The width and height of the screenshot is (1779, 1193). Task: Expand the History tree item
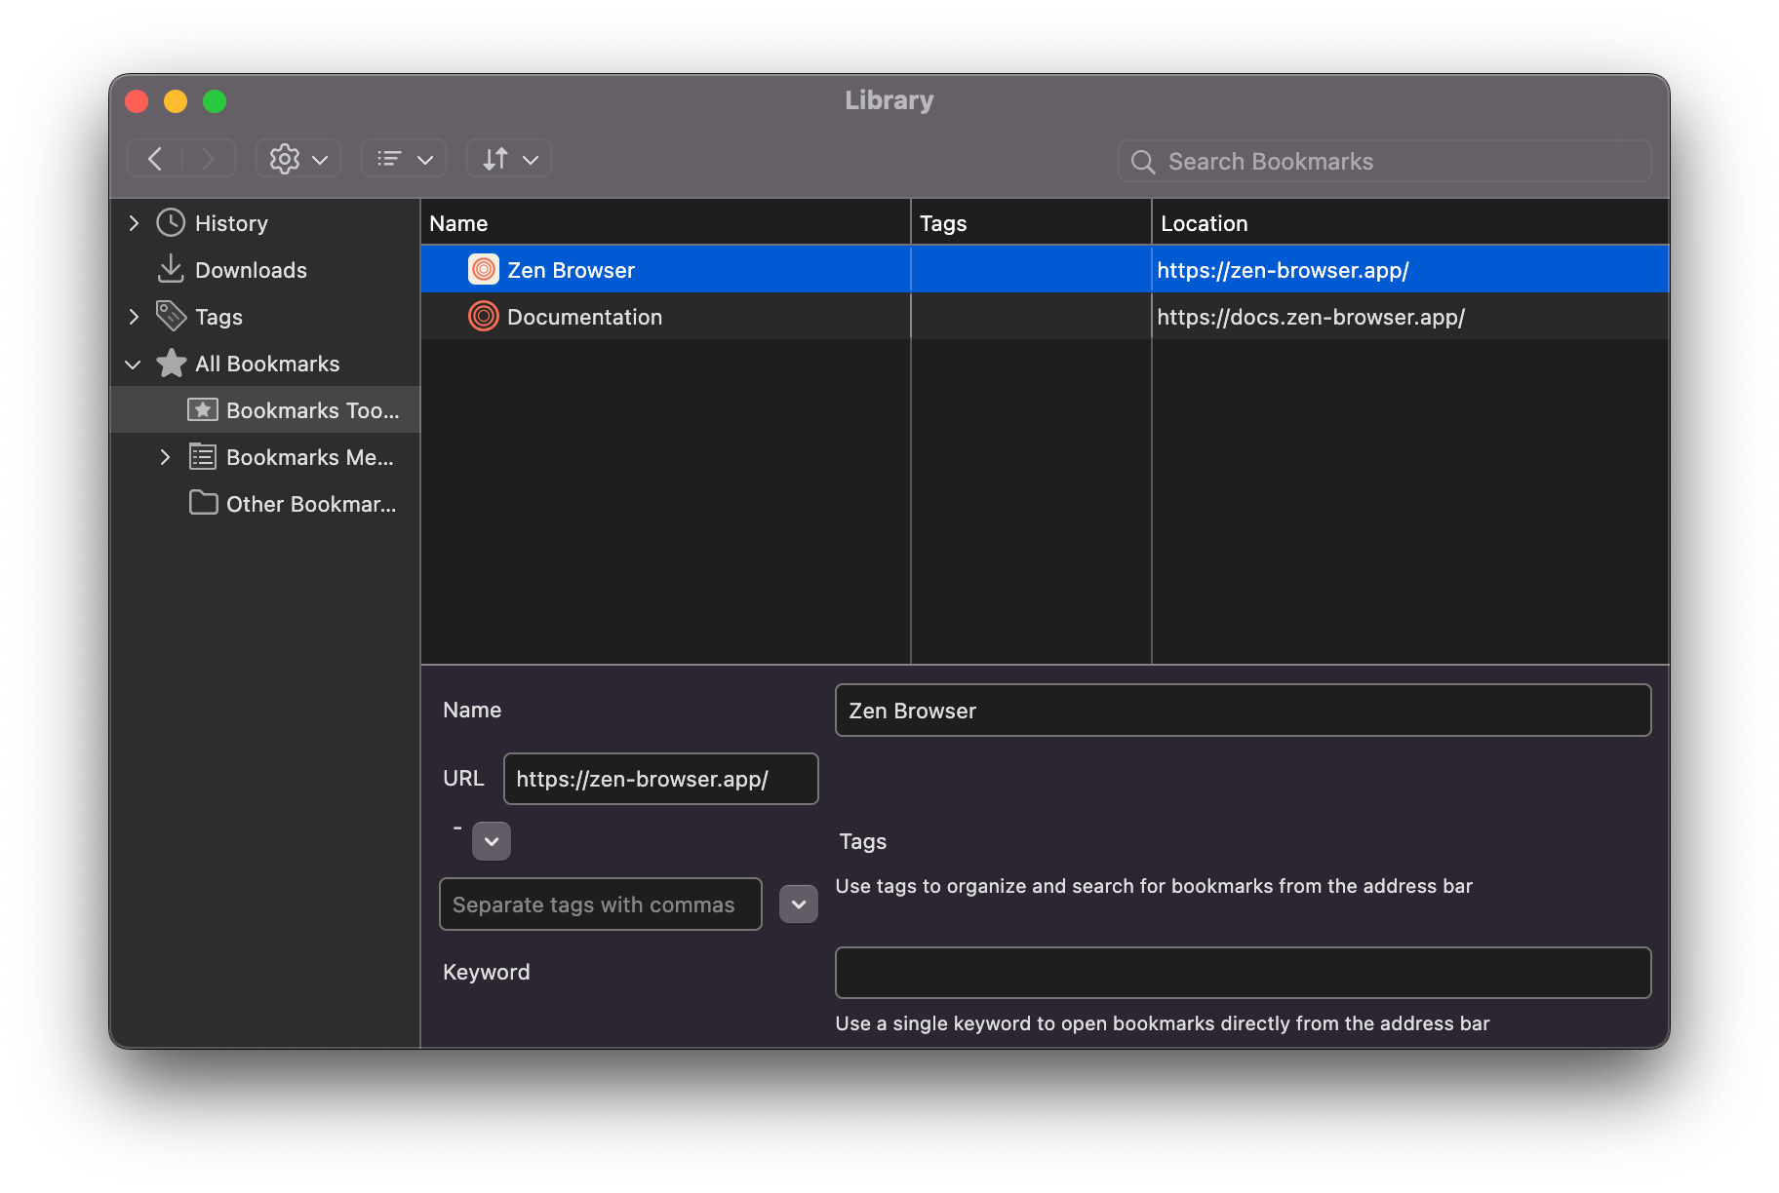click(134, 223)
